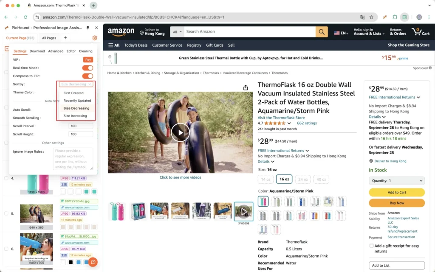435x272 pixels.
Task: Choose Size Increasing sort option
Action: [75, 116]
